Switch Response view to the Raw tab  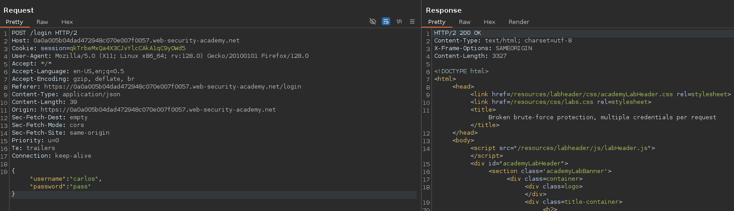click(x=464, y=22)
